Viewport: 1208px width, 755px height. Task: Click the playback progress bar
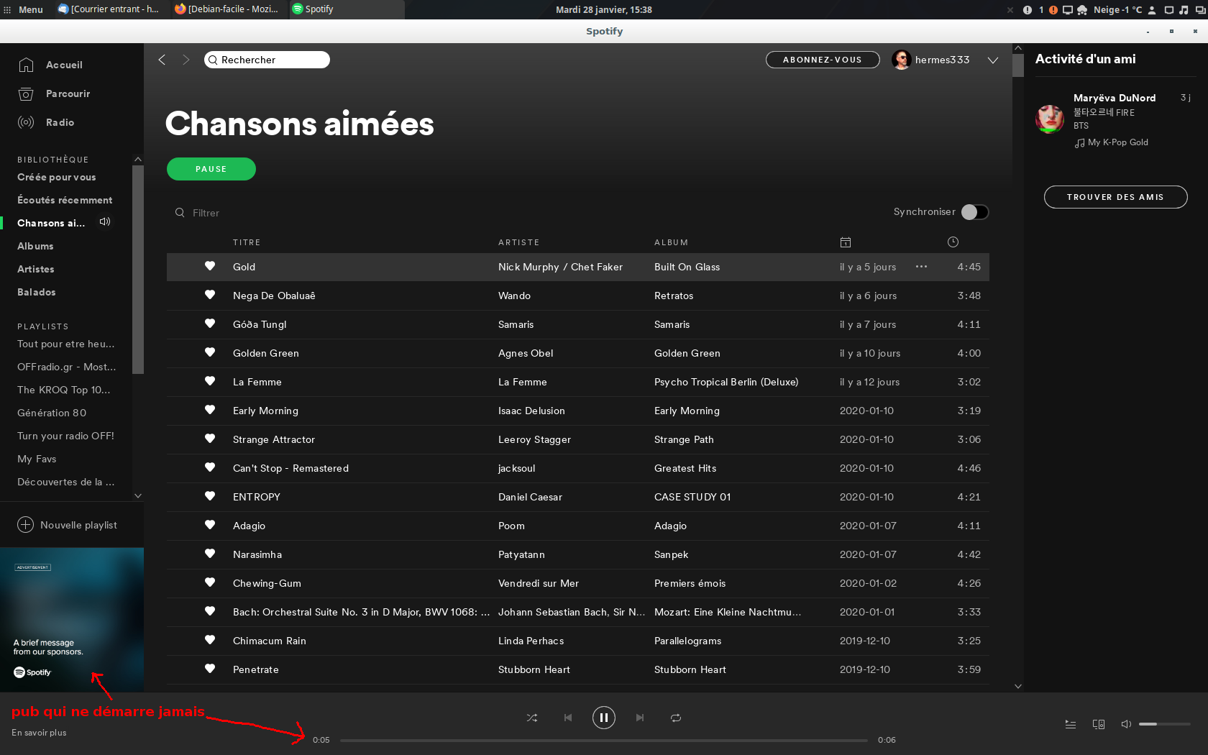click(x=604, y=740)
